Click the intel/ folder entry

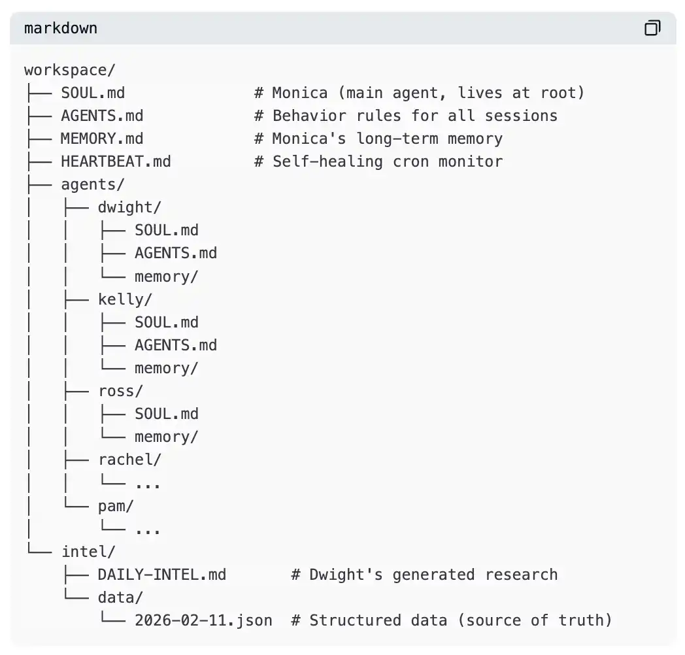pos(88,551)
